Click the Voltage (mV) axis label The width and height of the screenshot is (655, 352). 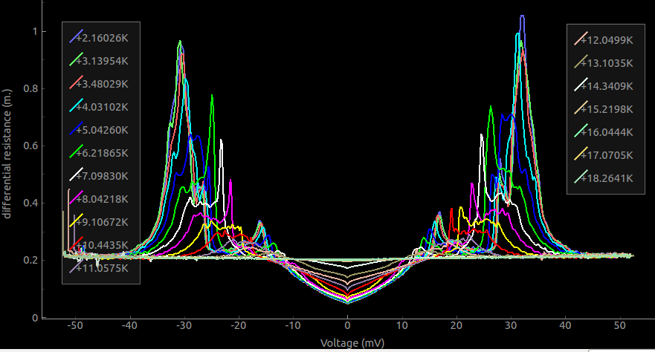[x=347, y=343]
